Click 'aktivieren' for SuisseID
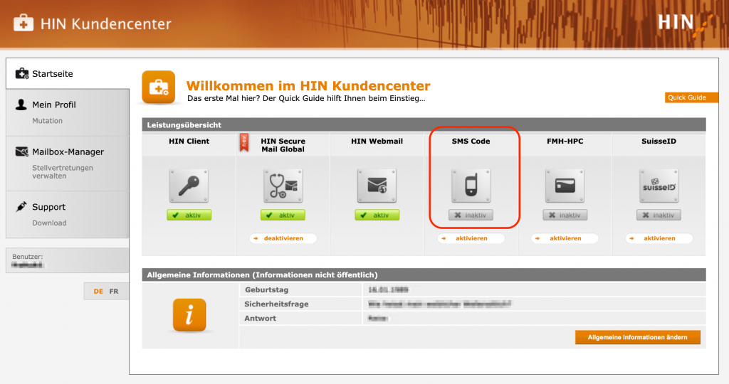 click(x=659, y=238)
